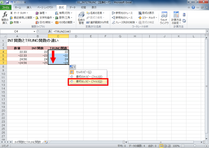Expand the formula bar with right-edge arrow

pyautogui.click(x=207, y=31)
